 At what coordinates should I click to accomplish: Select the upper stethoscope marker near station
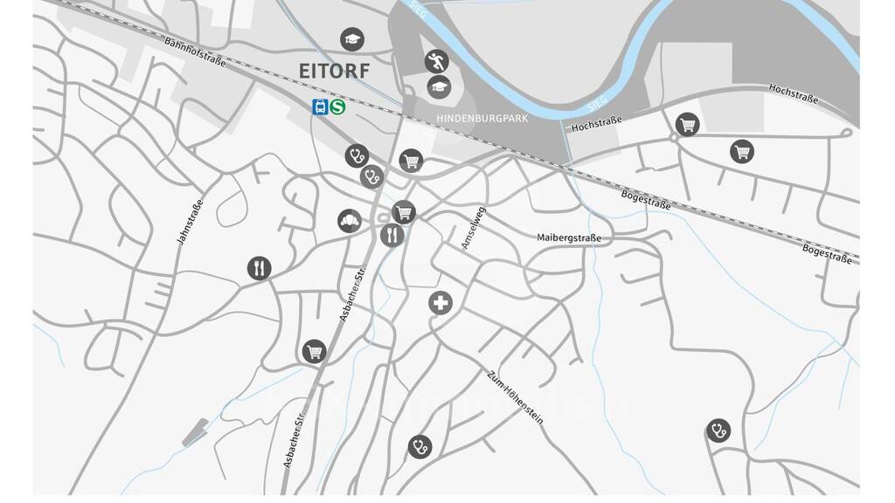pyautogui.click(x=357, y=155)
